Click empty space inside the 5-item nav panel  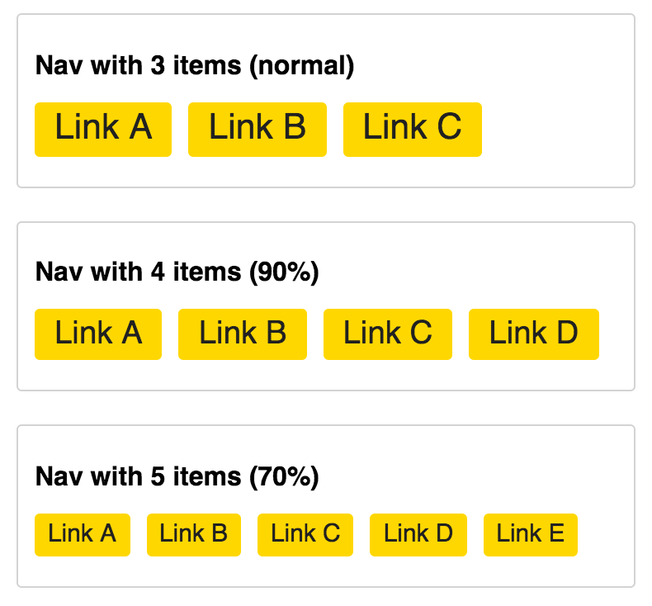[x=495, y=471]
